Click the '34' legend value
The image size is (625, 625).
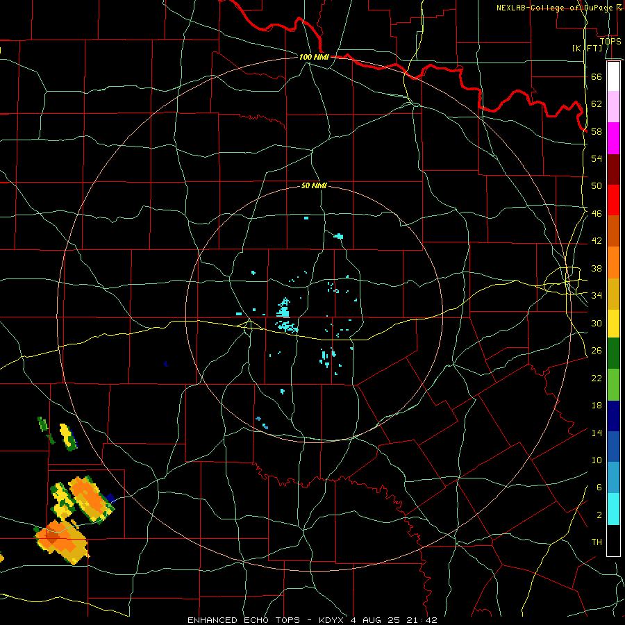(597, 295)
